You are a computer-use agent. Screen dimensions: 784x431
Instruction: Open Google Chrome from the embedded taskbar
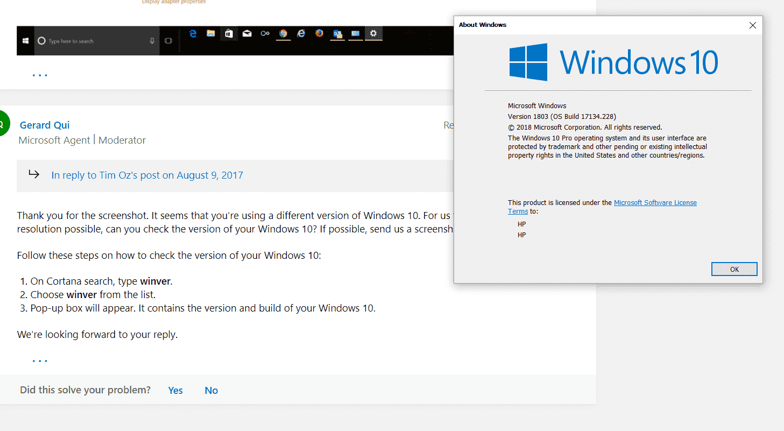[x=283, y=33]
